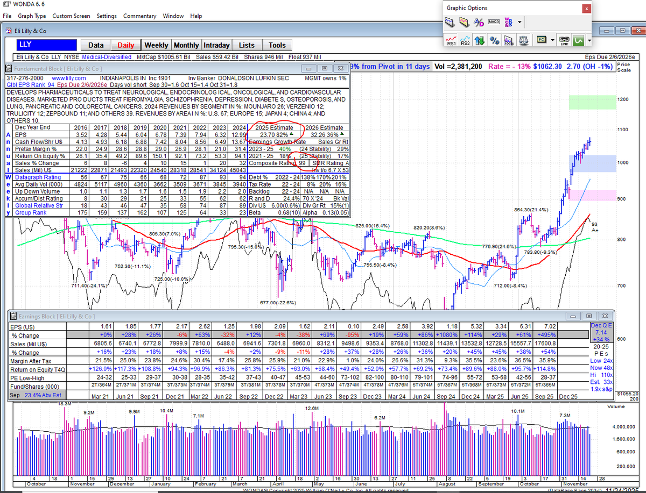Toggle the A/D line indicator icon
This screenshot has height=493, width=646.
click(x=479, y=22)
